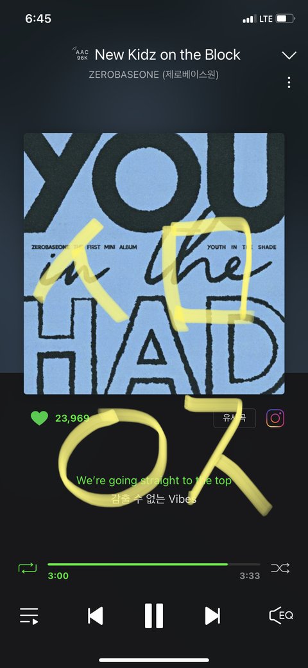Image resolution: width=308 pixels, height=668 pixels.
Task: Open Instagram share icon
Action: [275, 419]
